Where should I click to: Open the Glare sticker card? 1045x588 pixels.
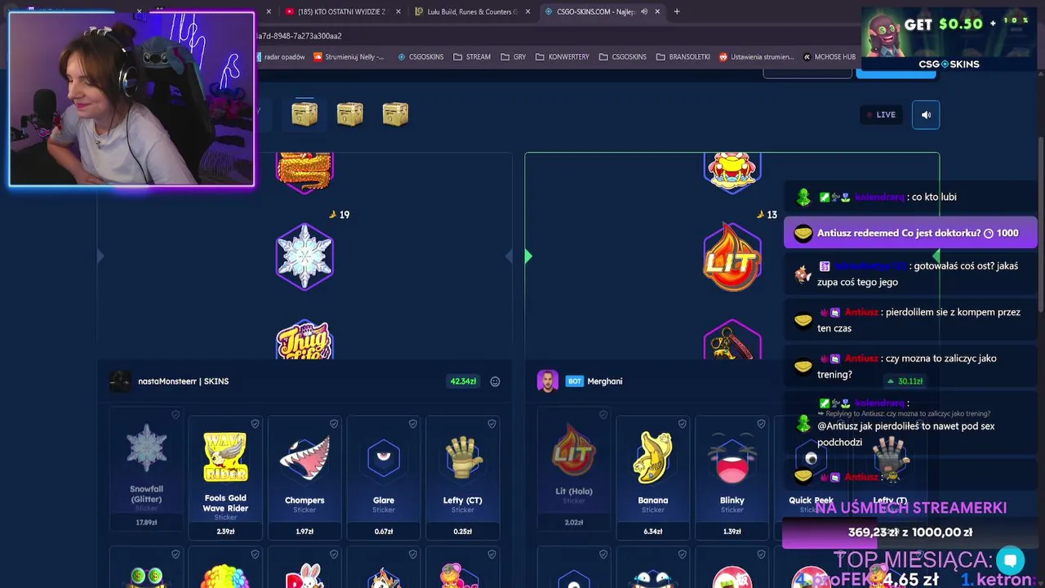click(x=384, y=478)
